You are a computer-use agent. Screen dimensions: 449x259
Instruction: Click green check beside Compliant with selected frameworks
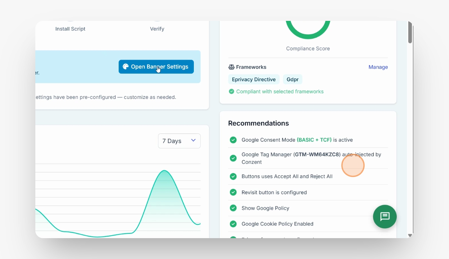pos(231,91)
